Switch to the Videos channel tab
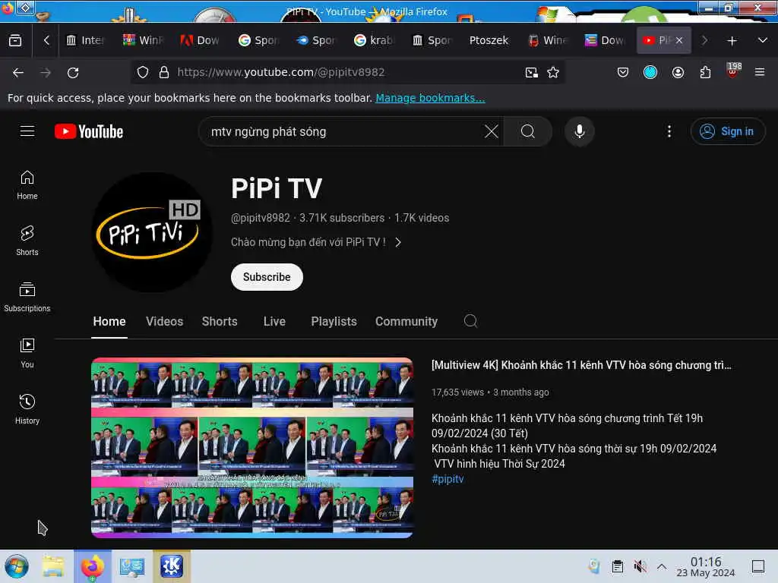 tap(165, 321)
